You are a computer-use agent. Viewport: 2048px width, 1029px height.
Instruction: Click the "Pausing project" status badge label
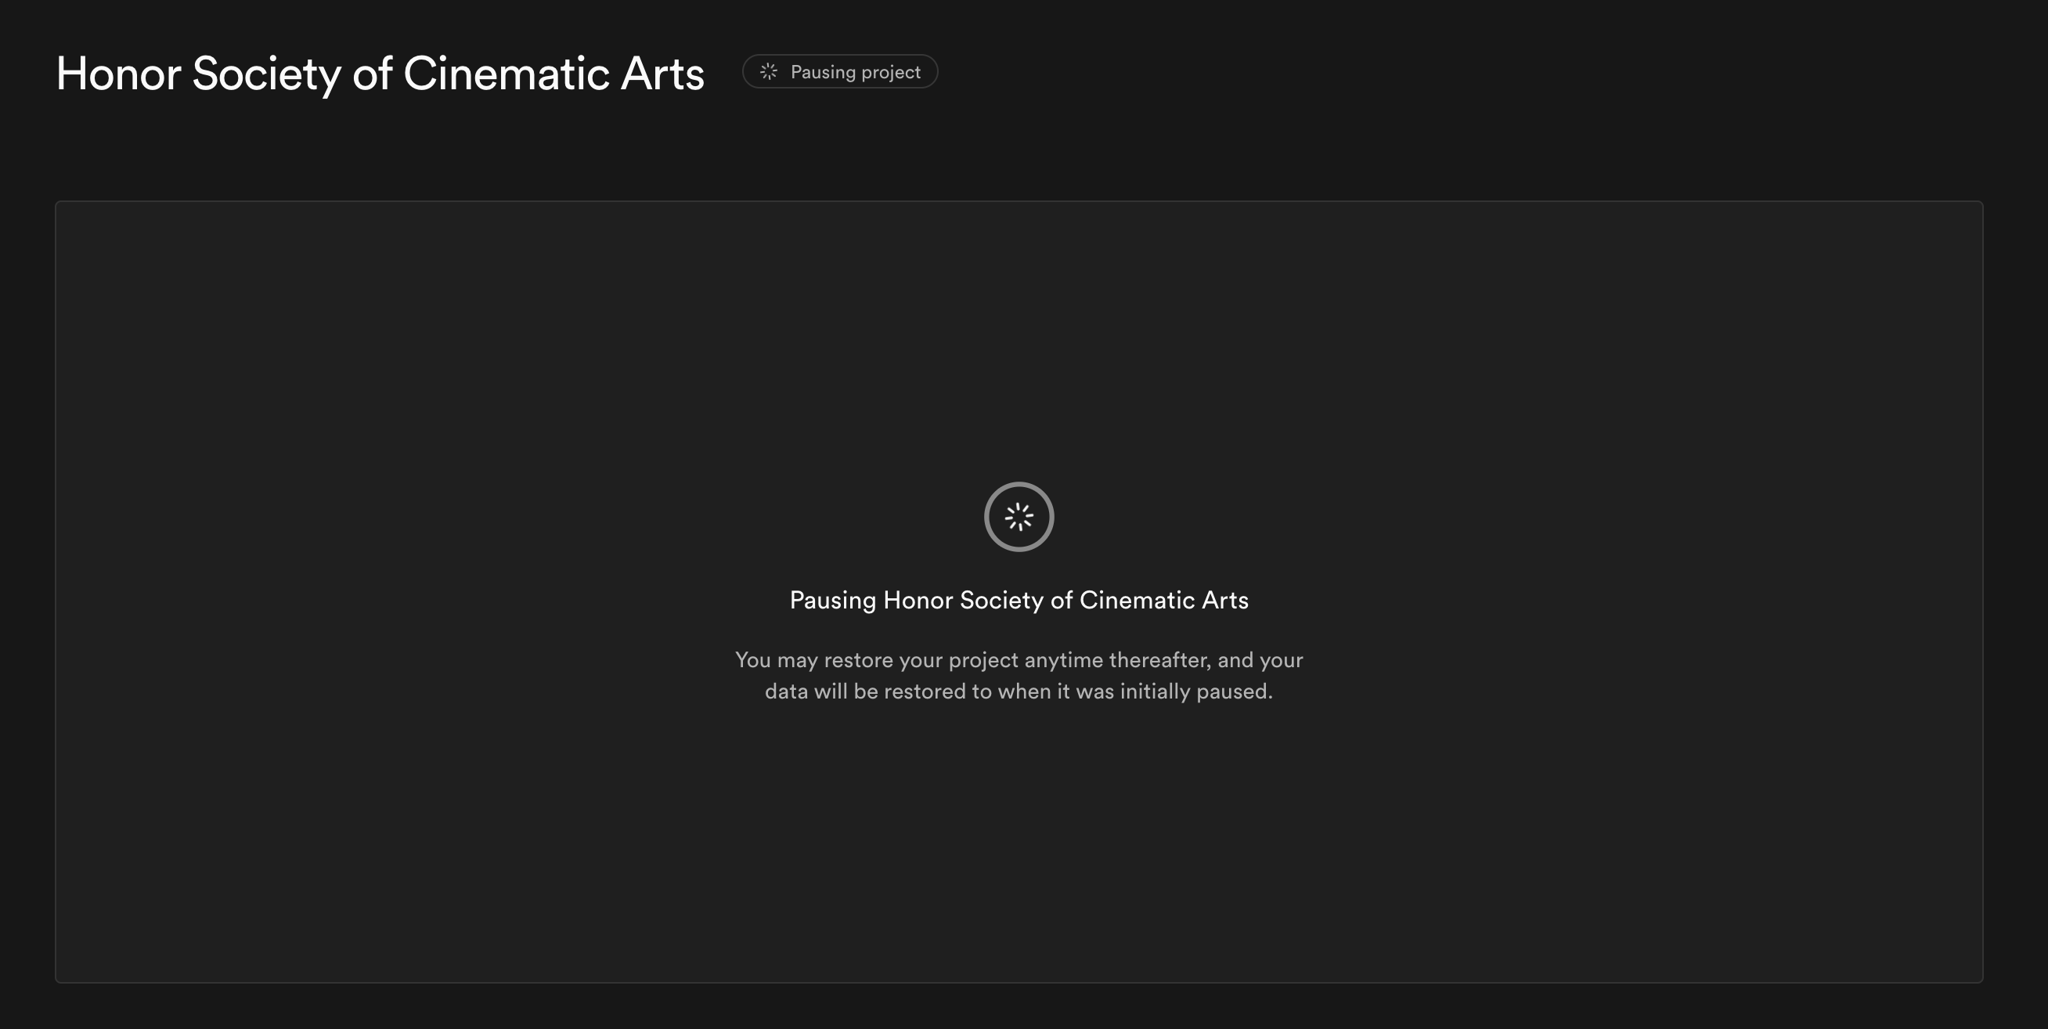coord(855,71)
